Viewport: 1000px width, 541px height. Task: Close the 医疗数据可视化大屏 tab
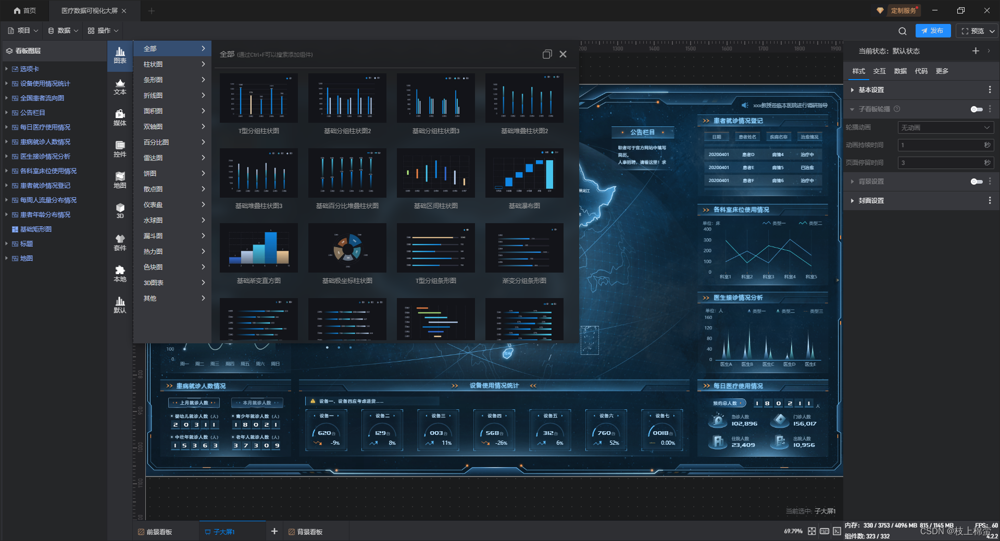[124, 10]
